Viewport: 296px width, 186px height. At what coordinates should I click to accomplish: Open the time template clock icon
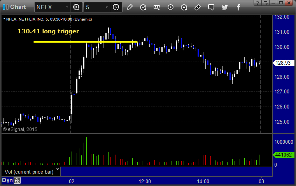tap(116, 7)
